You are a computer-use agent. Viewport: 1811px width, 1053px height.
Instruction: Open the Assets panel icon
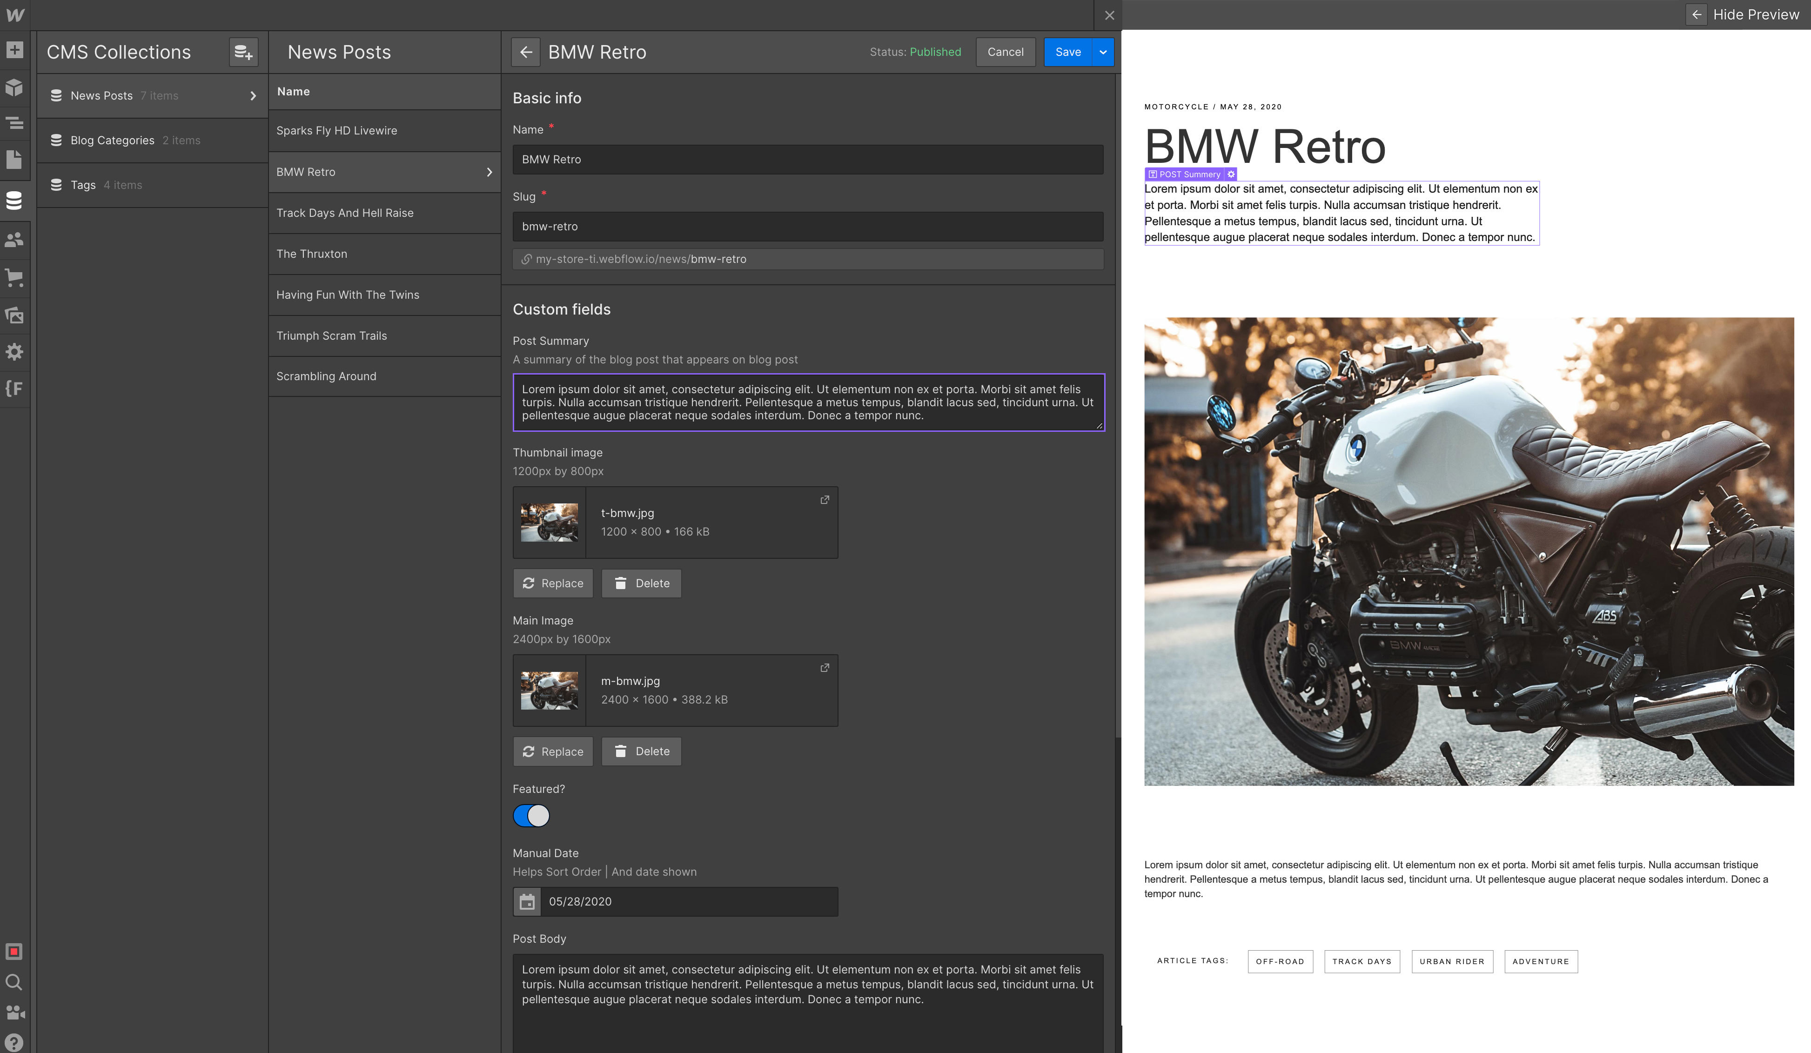(x=14, y=315)
